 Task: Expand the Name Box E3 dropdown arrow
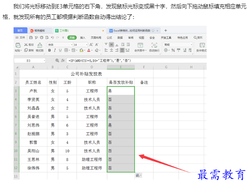(x=44, y=60)
